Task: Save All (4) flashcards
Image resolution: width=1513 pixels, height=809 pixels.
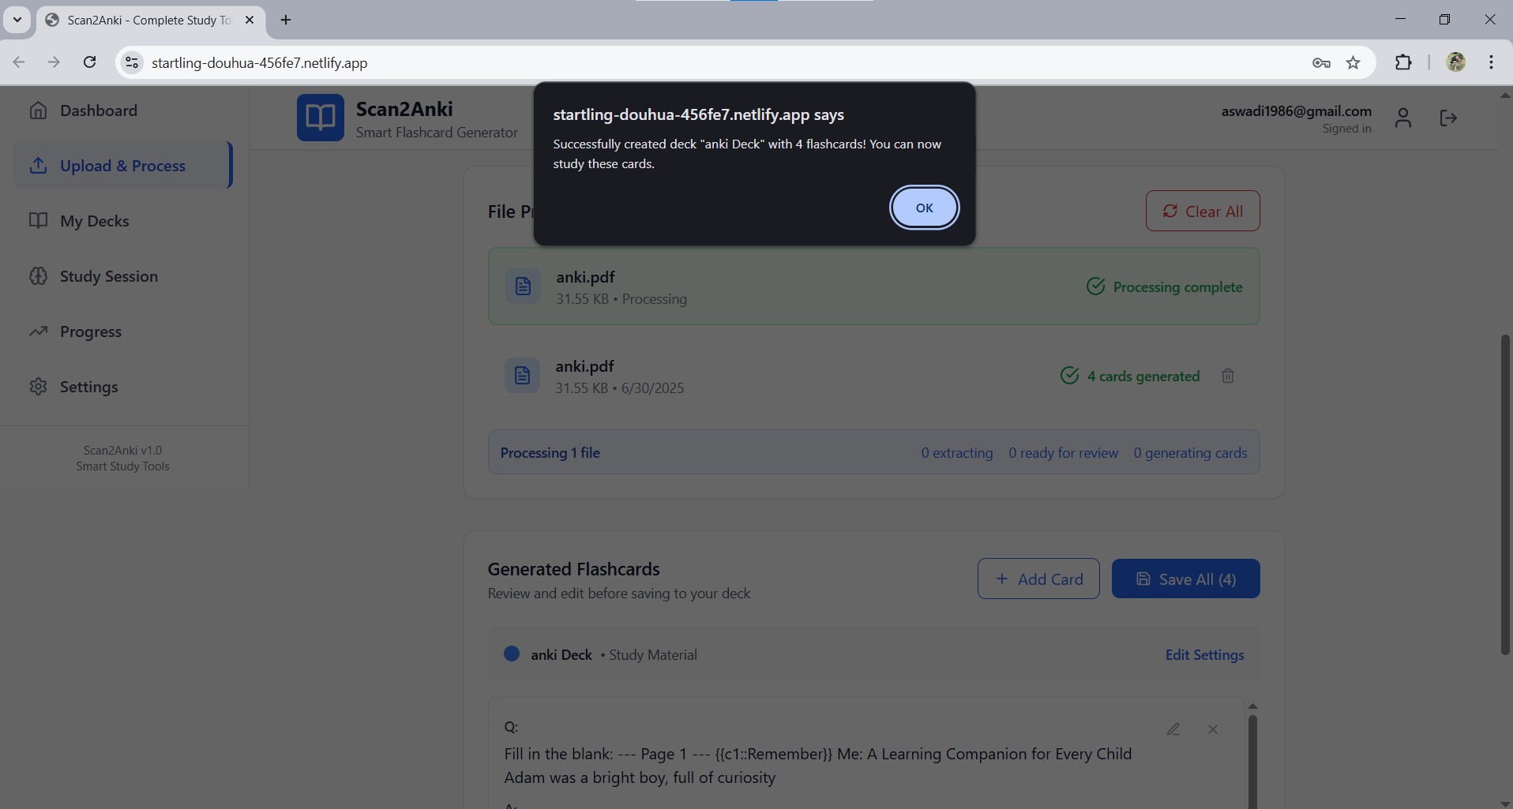Action: click(1185, 579)
